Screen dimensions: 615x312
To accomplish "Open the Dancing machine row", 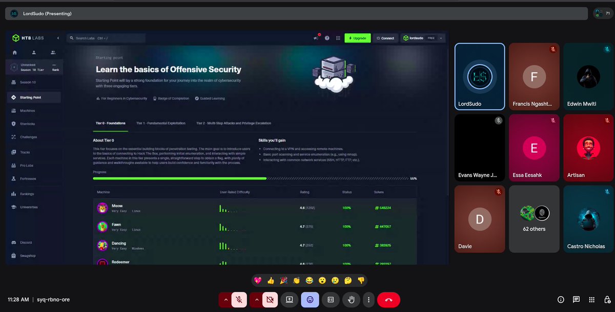I will (255, 245).
